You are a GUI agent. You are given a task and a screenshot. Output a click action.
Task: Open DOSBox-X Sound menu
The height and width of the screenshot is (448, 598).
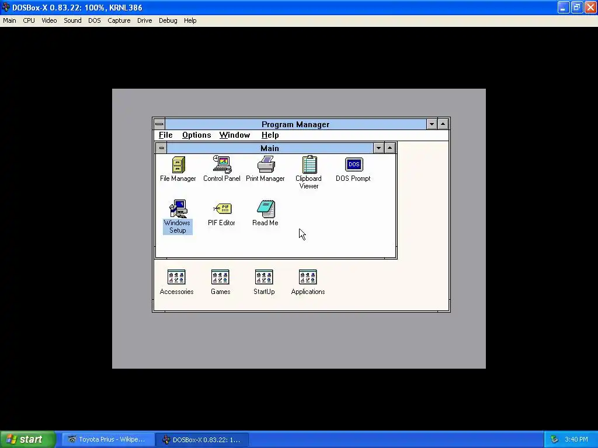point(72,20)
